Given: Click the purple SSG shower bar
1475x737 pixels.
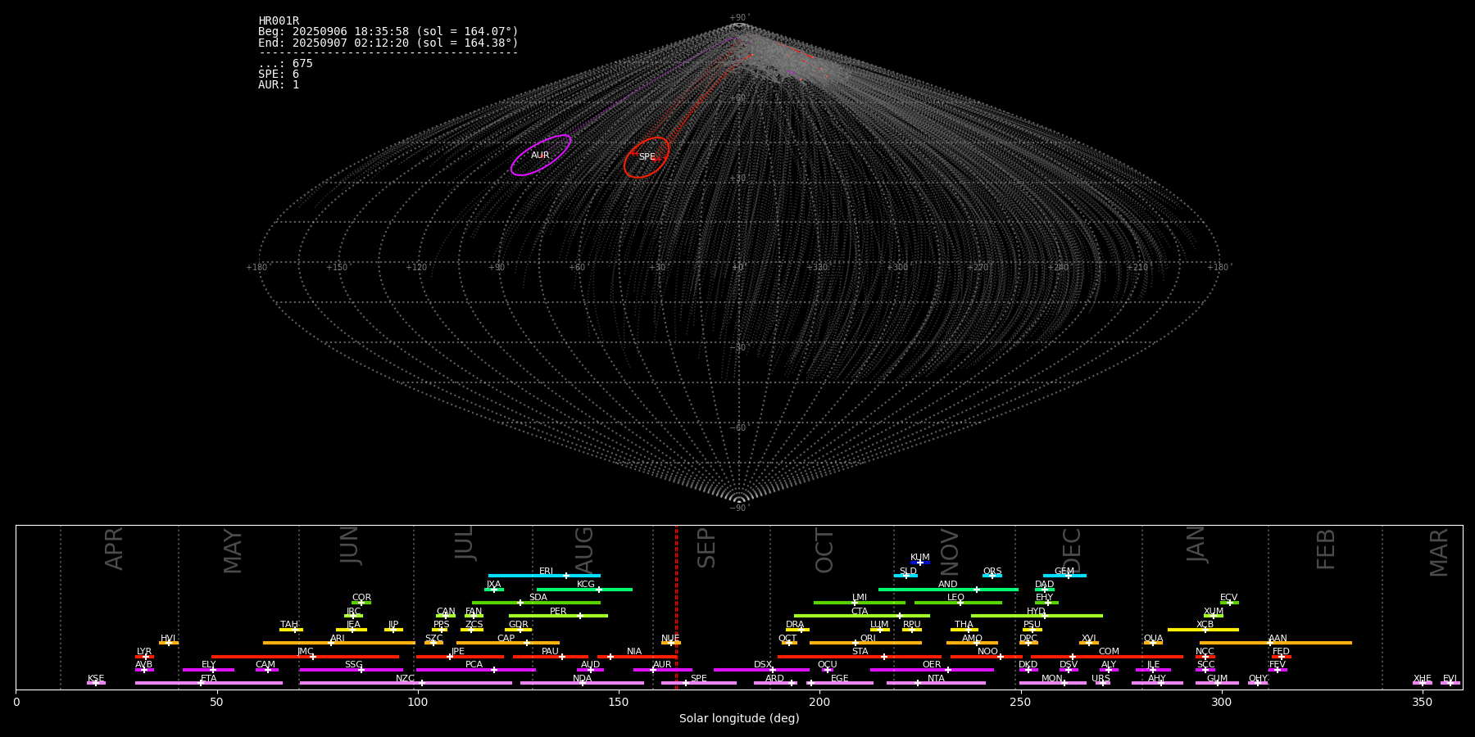Looking at the screenshot, I should [351, 670].
